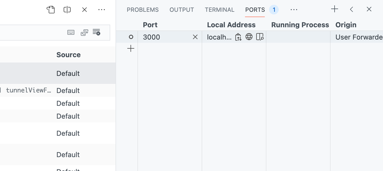Switch to the TERMINAL tab
This screenshot has width=383, height=171.
click(x=220, y=10)
